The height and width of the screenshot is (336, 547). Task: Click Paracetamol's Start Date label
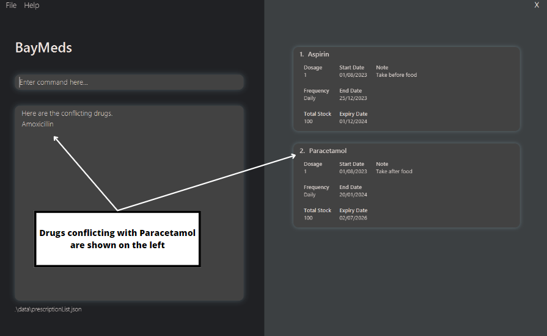pos(351,164)
